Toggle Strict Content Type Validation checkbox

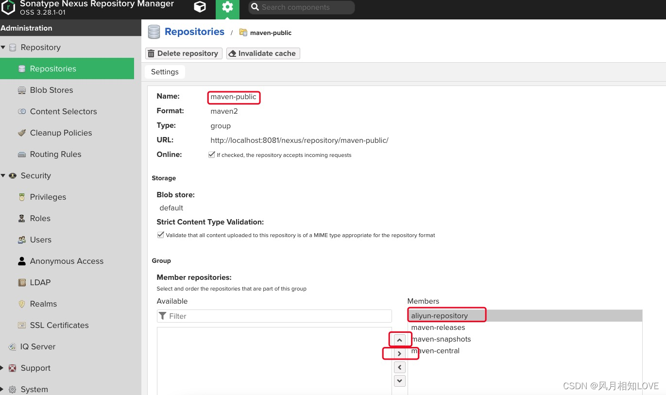pos(161,235)
